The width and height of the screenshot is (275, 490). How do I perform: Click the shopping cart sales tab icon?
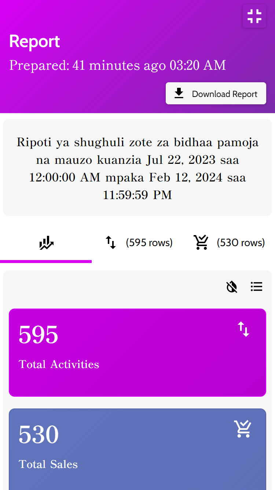(201, 243)
